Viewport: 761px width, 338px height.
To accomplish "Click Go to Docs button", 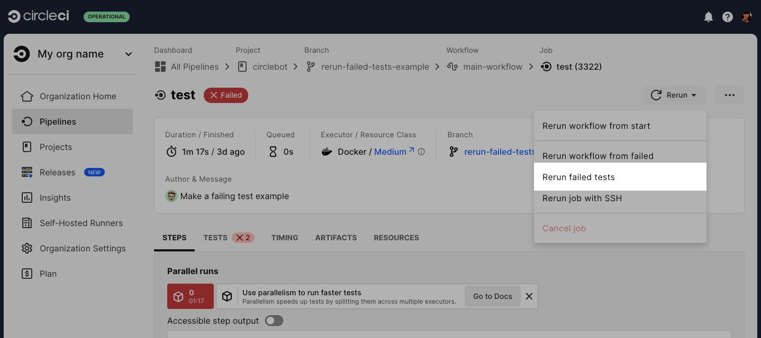I will [493, 296].
